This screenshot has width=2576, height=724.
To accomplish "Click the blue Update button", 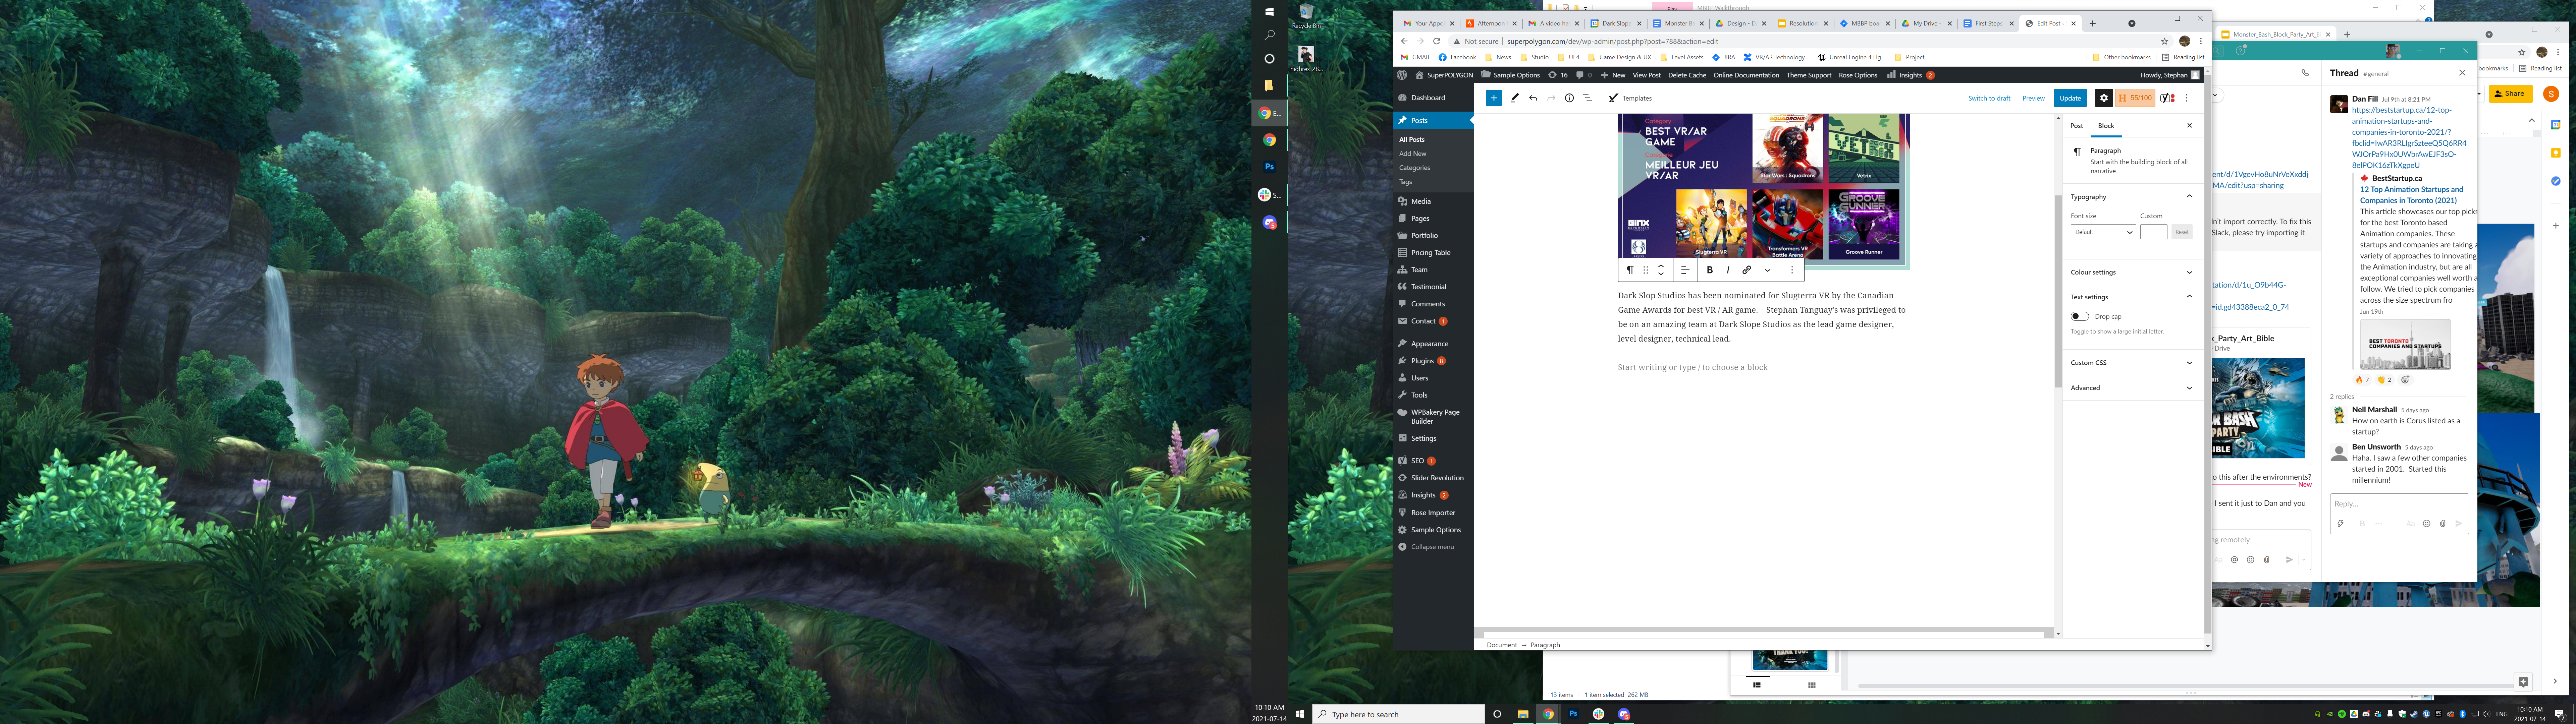I will 2070,98.
